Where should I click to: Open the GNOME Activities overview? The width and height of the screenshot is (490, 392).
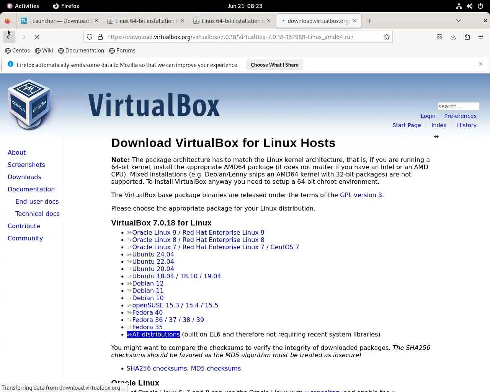click(23, 6)
